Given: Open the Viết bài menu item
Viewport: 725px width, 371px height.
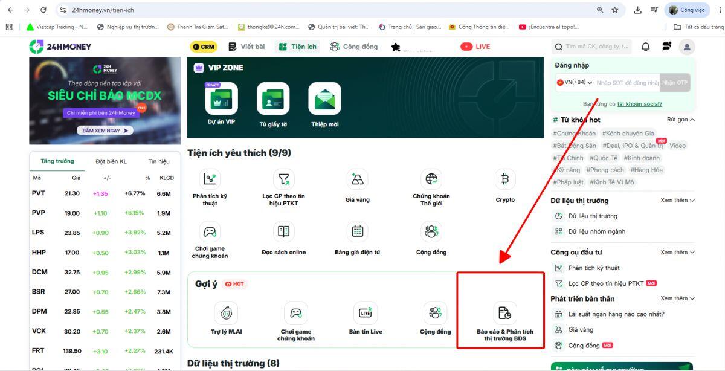Looking at the screenshot, I should click(x=247, y=47).
